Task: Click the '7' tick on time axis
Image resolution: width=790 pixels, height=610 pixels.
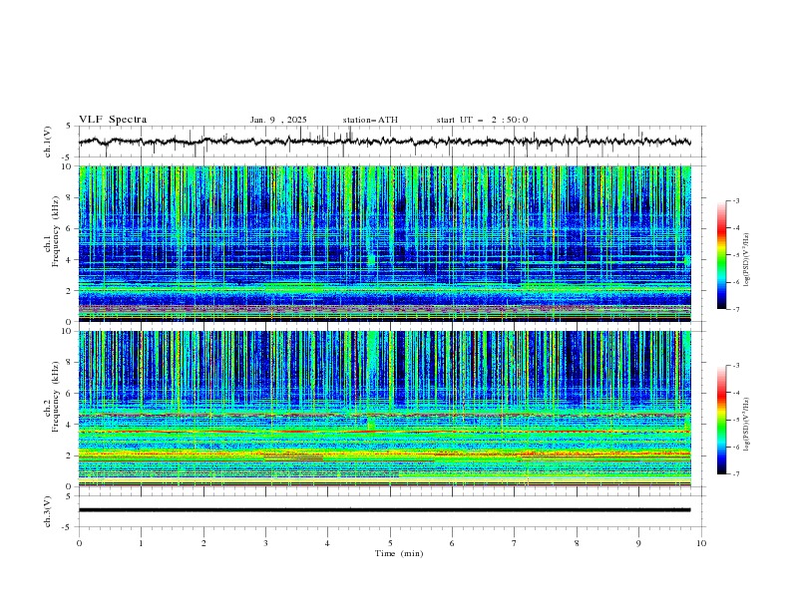Action: tap(515, 543)
